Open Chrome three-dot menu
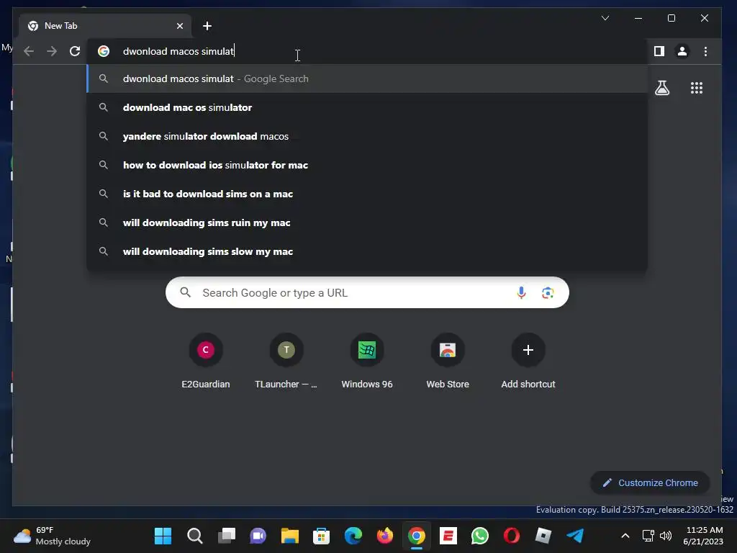737x553 pixels. (705, 51)
